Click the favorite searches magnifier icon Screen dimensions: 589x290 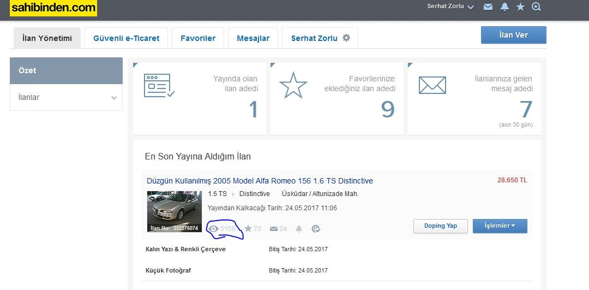click(x=536, y=7)
